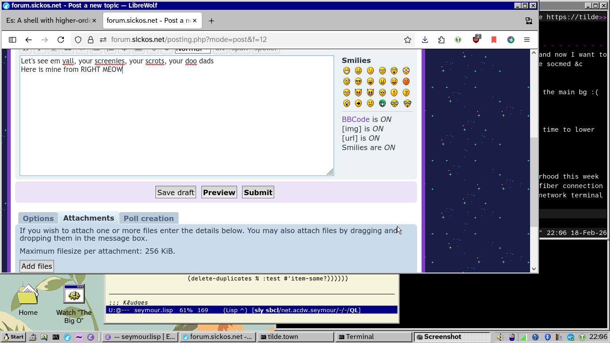The width and height of the screenshot is (610, 343).
Task: Open the BBCode help link
Action: pos(355,119)
